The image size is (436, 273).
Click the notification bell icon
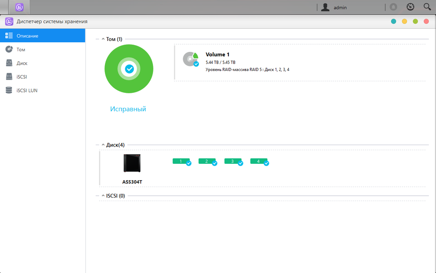pos(393,7)
